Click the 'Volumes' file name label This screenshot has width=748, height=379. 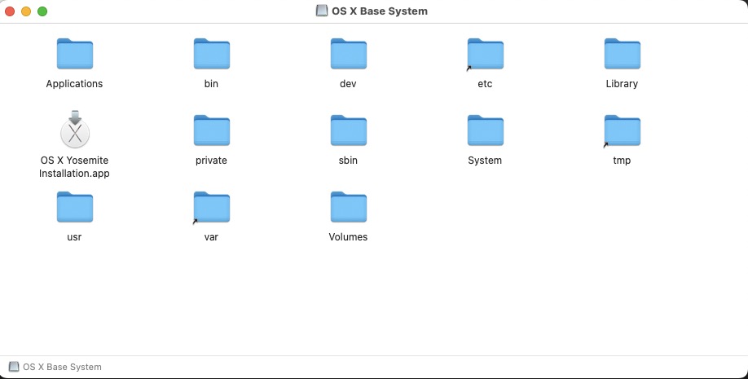[x=348, y=236]
